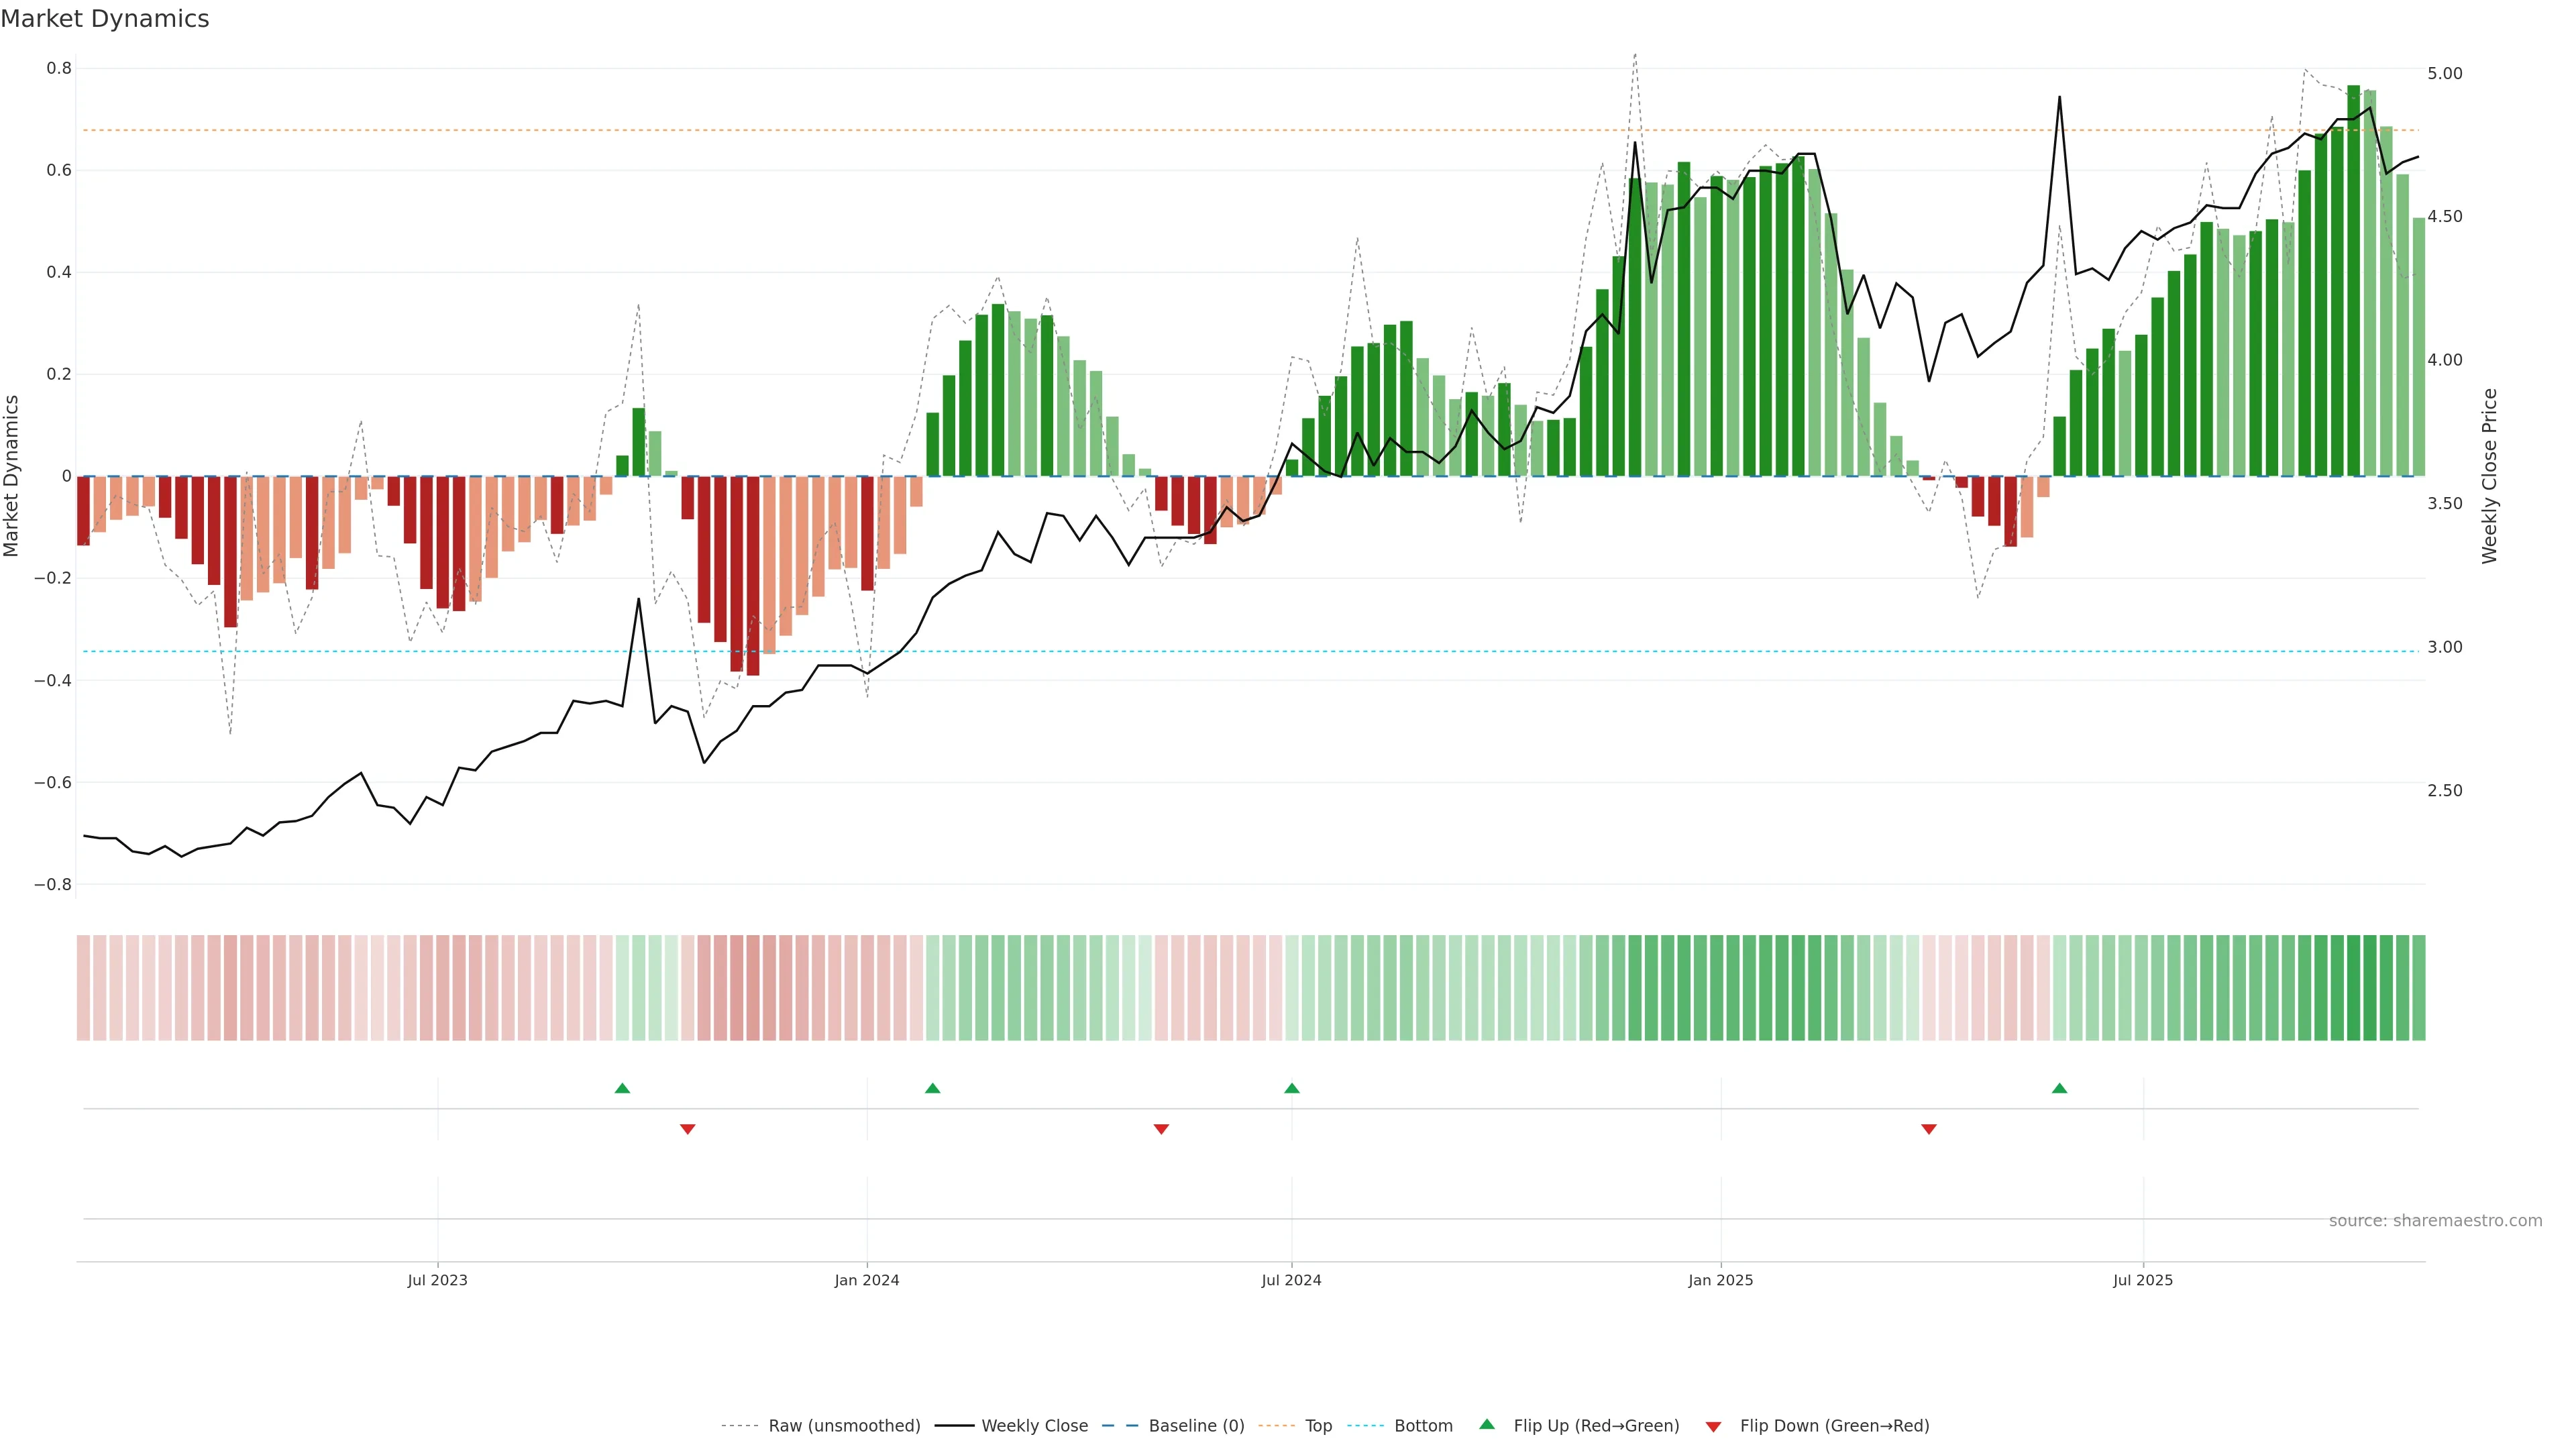Click the green flip-up triangle at Jul 2024
This screenshot has width=2576, height=1449.
pos(1291,1088)
